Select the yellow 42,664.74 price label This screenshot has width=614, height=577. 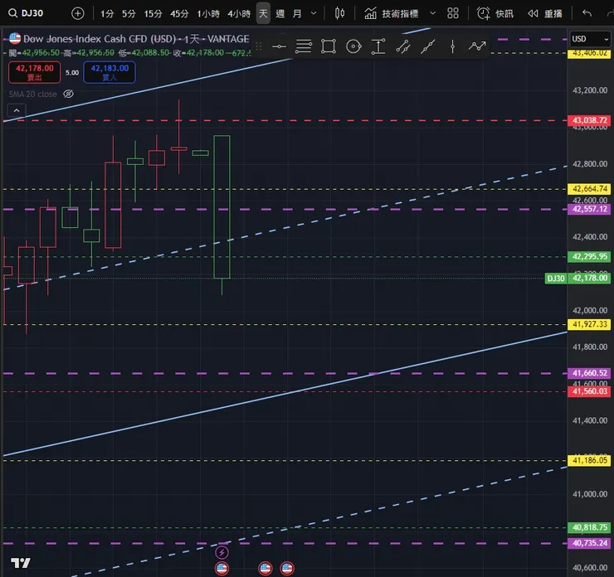click(589, 189)
